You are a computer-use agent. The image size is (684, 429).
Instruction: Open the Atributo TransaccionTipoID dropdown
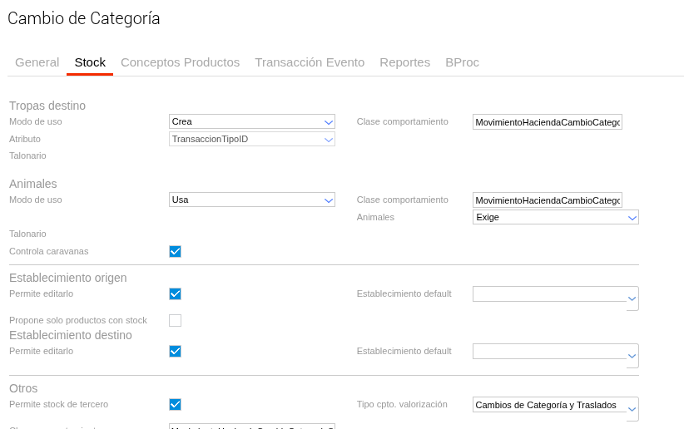click(251, 139)
